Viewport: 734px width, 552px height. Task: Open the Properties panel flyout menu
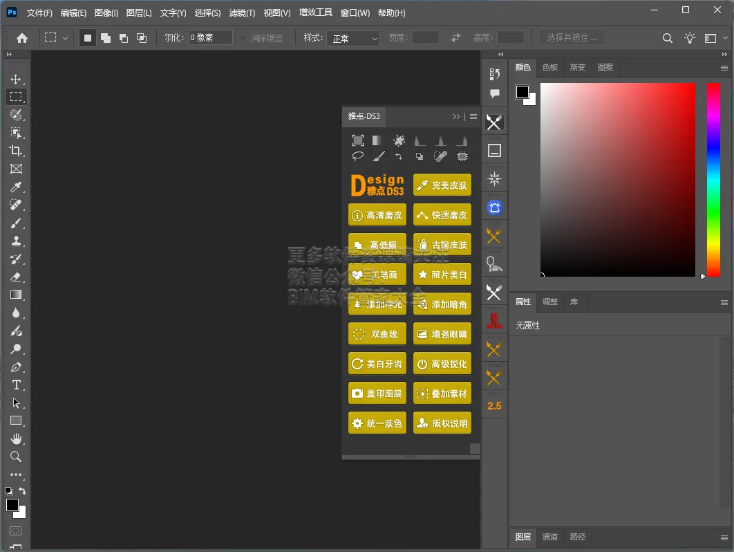[724, 303]
